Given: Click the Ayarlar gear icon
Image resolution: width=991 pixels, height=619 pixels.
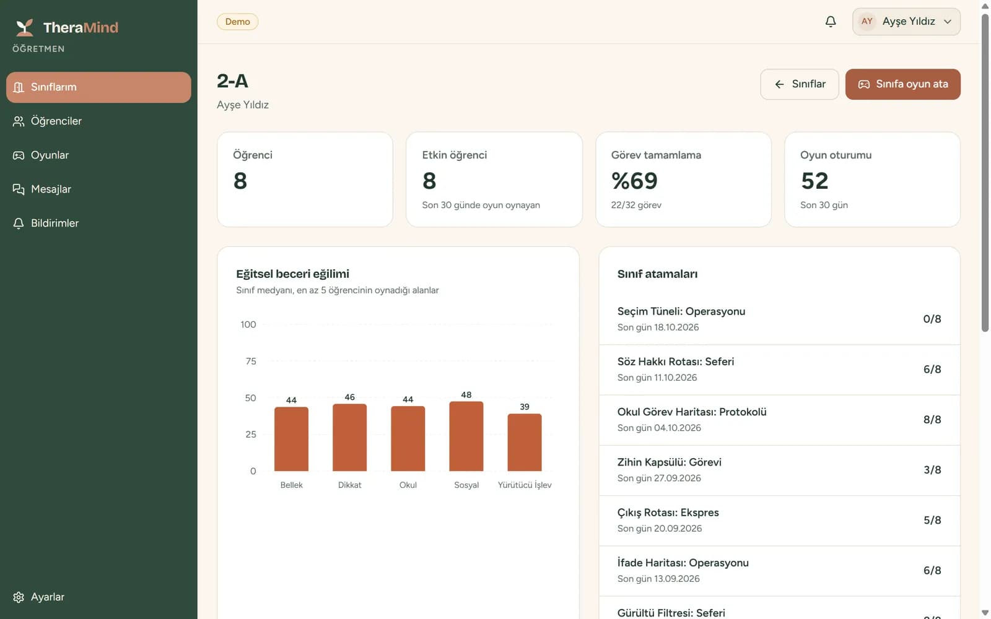Looking at the screenshot, I should tap(19, 597).
